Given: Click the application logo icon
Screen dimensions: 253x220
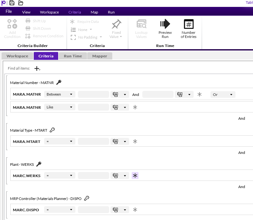Looking at the screenshot, I should coord(3,3).
